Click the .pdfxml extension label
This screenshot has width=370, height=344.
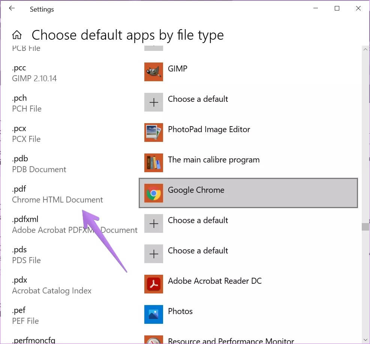point(25,219)
